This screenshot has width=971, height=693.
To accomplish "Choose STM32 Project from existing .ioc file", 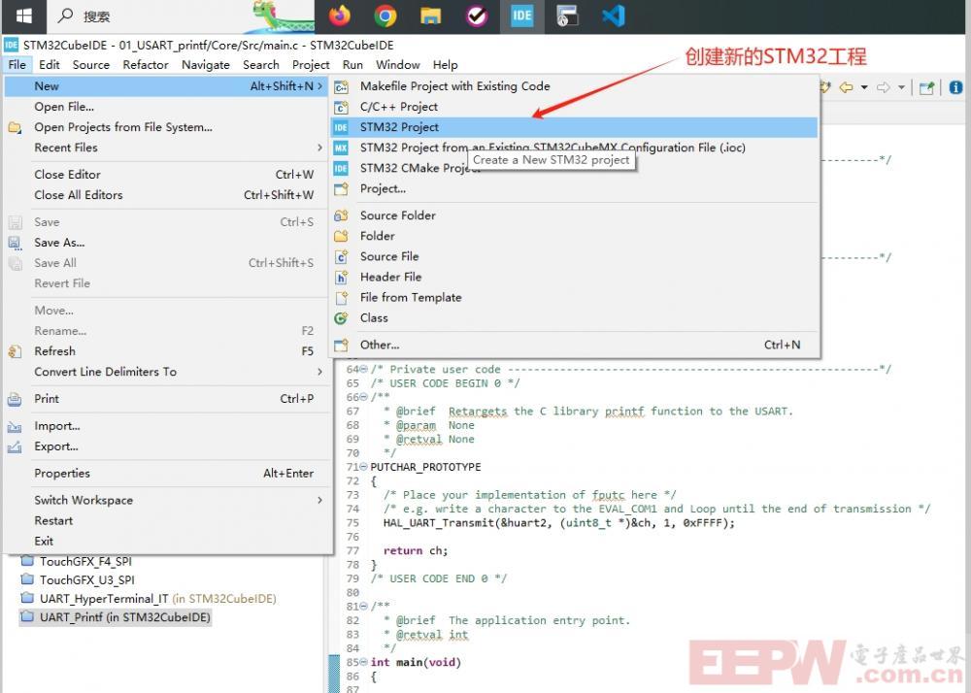I will (x=574, y=148).
